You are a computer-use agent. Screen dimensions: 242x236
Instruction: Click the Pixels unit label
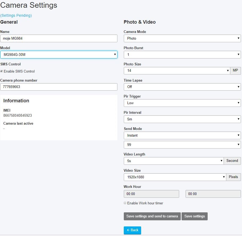pyautogui.click(x=233, y=177)
